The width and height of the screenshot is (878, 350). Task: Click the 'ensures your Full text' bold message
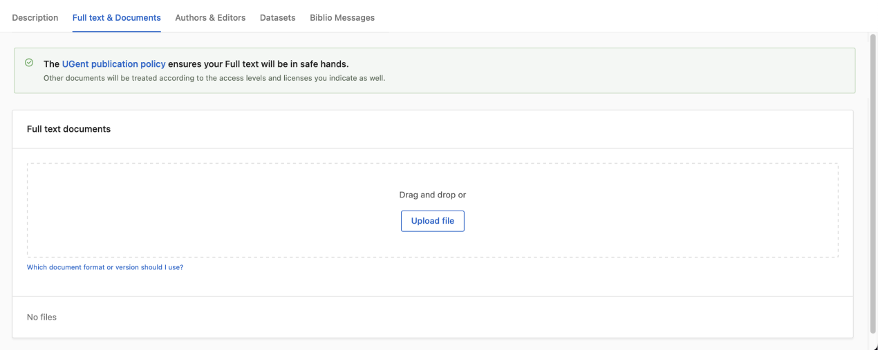coord(257,64)
